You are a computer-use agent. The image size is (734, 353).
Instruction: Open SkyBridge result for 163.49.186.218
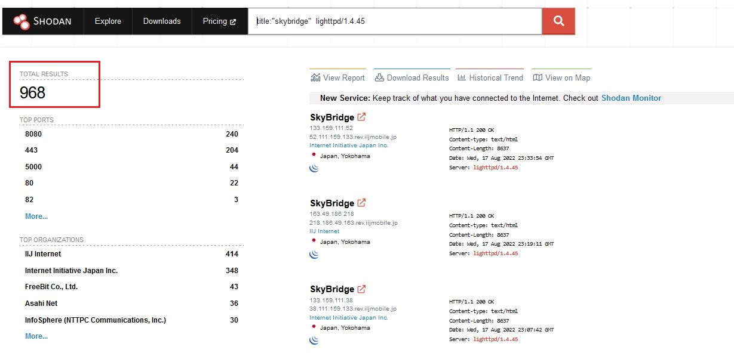pos(332,203)
